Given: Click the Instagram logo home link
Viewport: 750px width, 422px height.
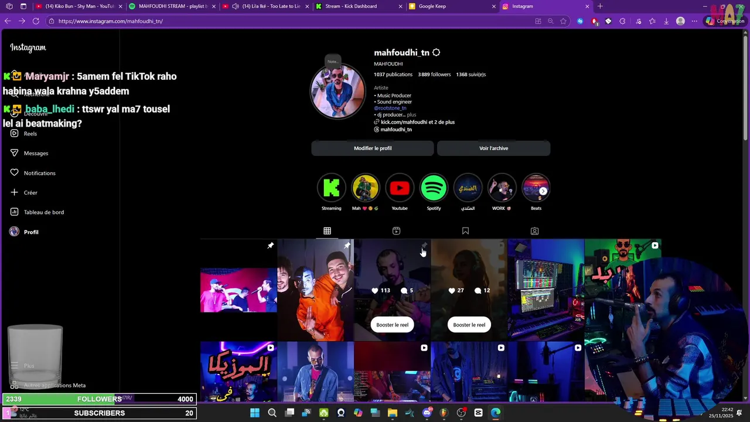Looking at the screenshot, I should point(28,47).
